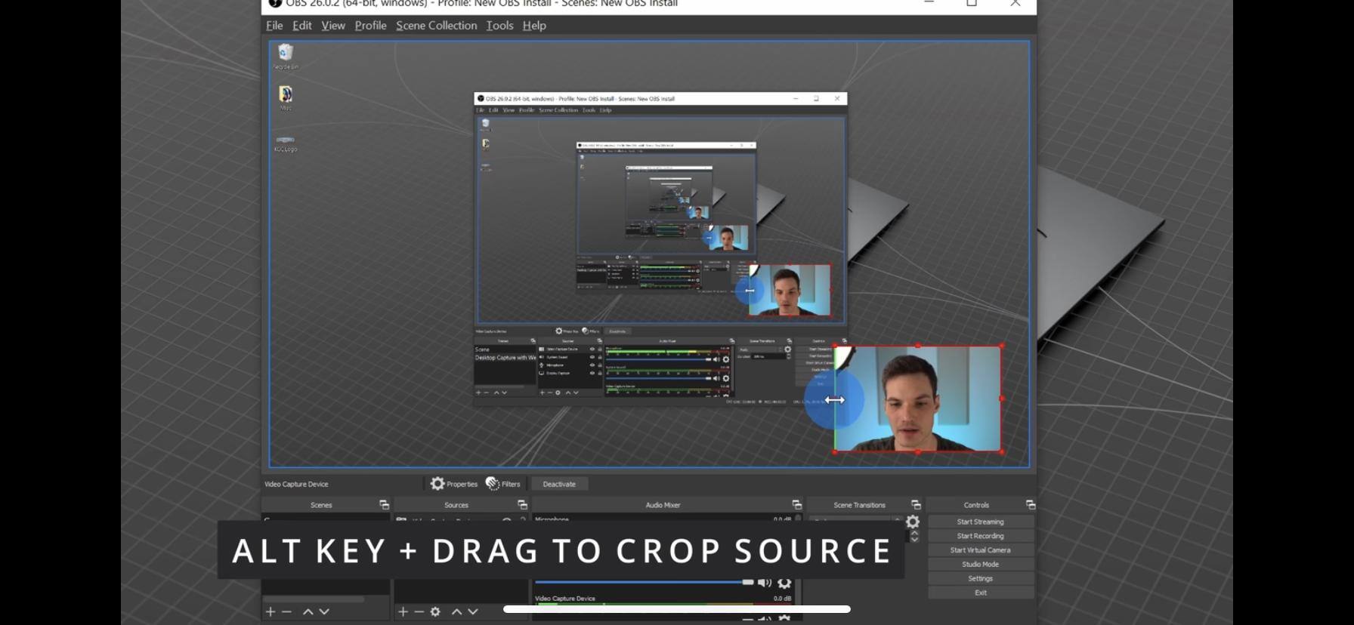Open Filters for the selected source

(503, 484)
